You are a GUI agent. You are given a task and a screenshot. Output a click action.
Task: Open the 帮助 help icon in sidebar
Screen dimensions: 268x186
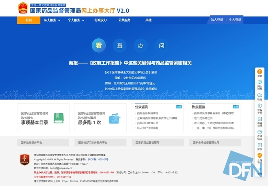point(260,72)
